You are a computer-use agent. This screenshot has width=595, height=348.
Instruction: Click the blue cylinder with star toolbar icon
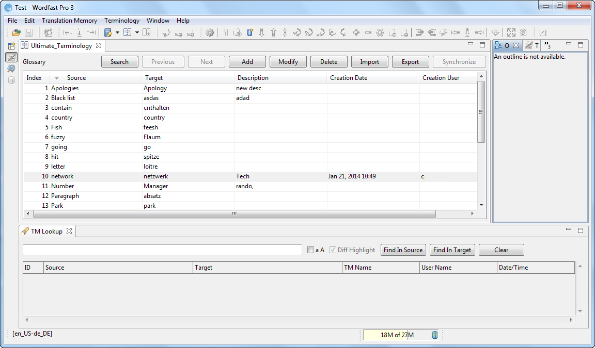click(x=250, y=32)
